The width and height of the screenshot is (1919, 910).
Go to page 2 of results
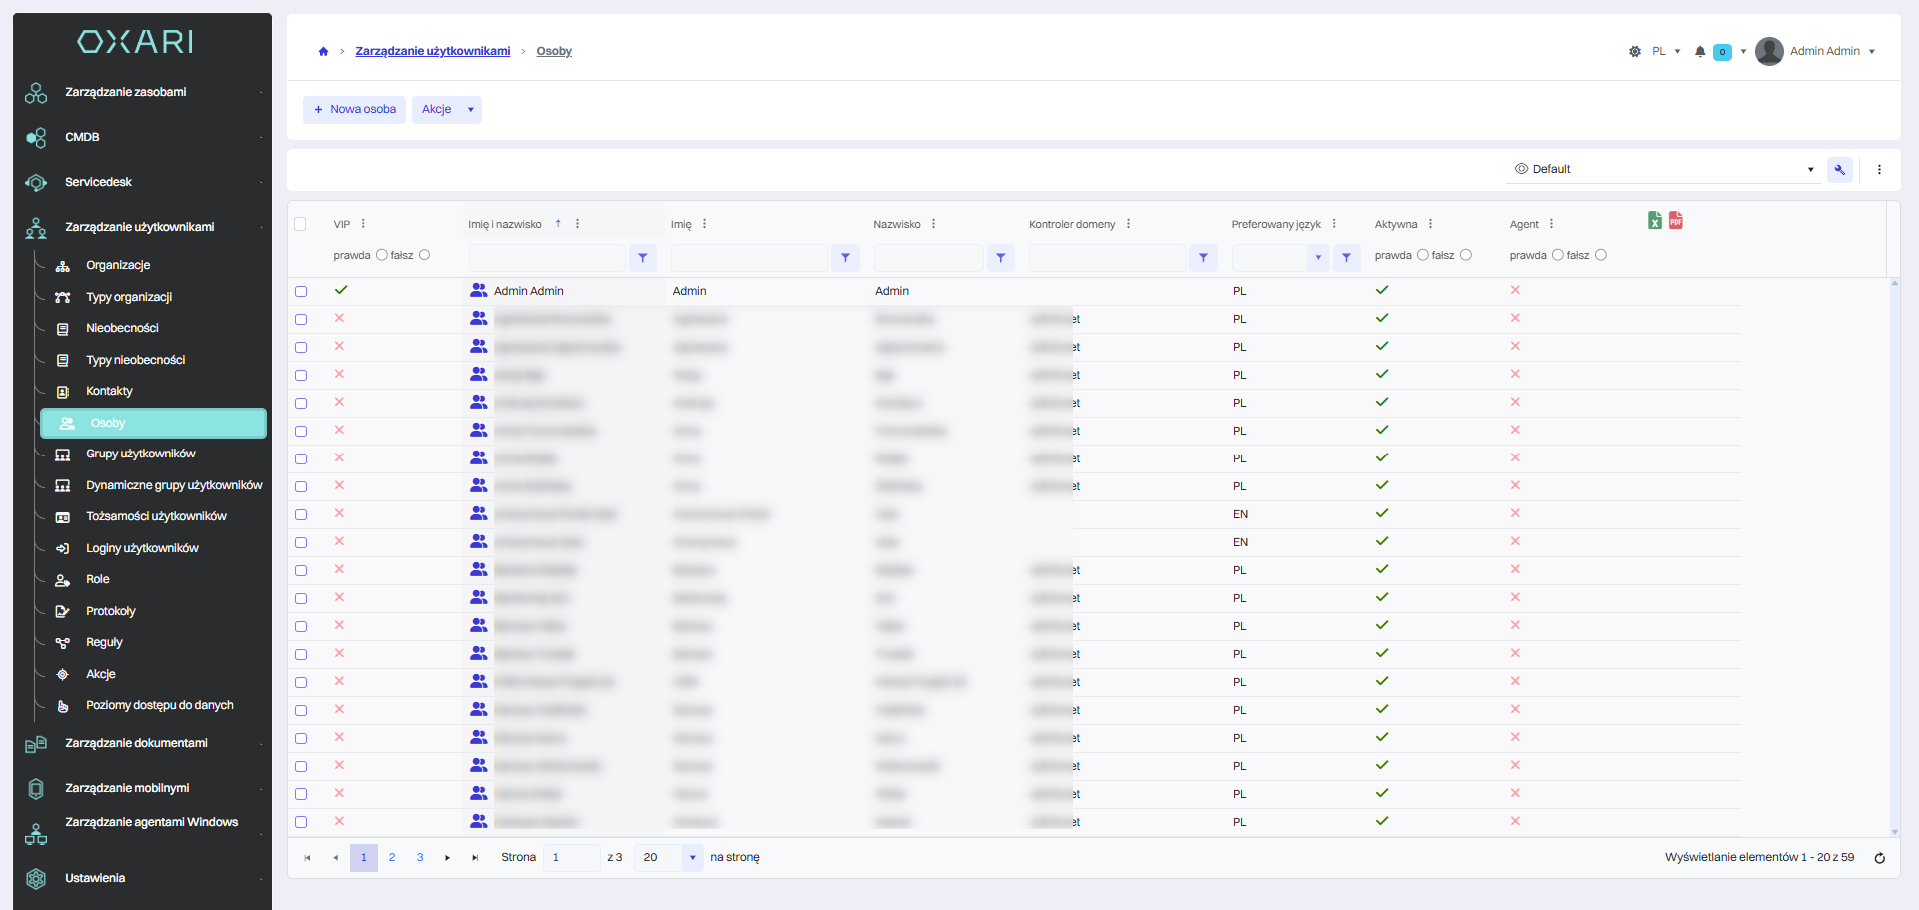point(392,858)
